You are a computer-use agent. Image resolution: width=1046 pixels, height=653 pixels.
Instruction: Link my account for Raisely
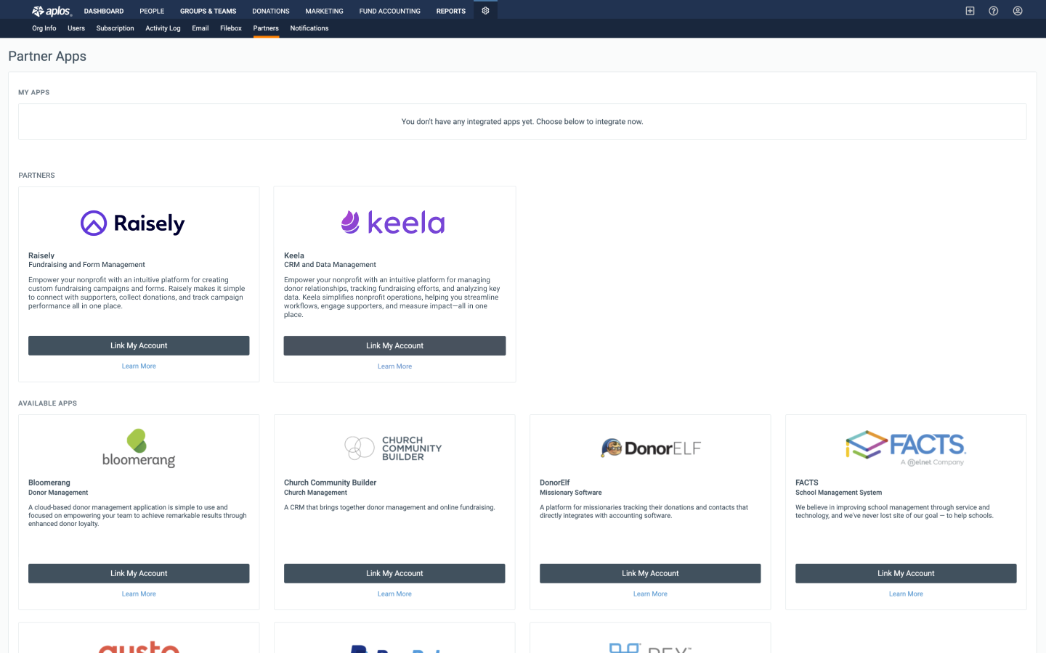tap(139, 345)
